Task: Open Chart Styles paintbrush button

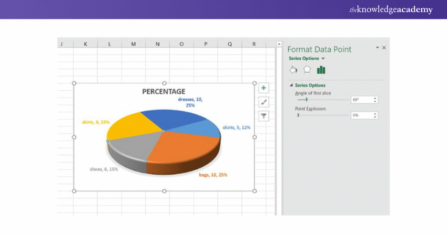Action: tap(264, 102)
